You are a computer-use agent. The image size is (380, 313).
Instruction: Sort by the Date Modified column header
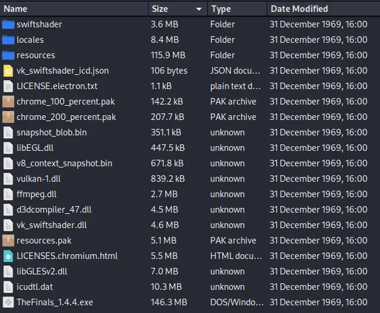click(299, 9)
